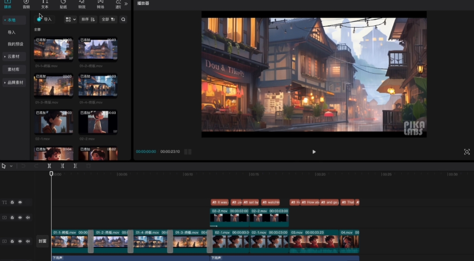This screenshot has width=474, height=261.
Task: Select the 'It was' subtitle clip
Action: click(220, 202)
